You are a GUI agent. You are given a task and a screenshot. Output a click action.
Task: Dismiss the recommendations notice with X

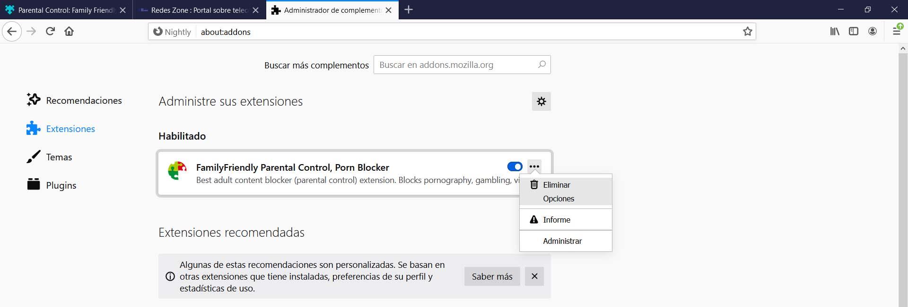534,276
